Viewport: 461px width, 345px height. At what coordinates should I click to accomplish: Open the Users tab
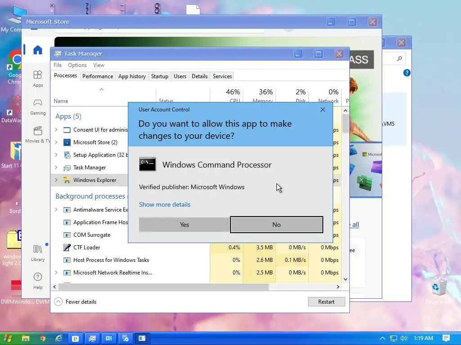click(x=180, y=76)
